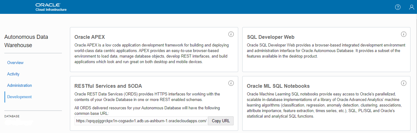The image size is (417, 133).
Task: Open the Oracle APEX card title
Action: pyautogui.click(x=90, y=37)
